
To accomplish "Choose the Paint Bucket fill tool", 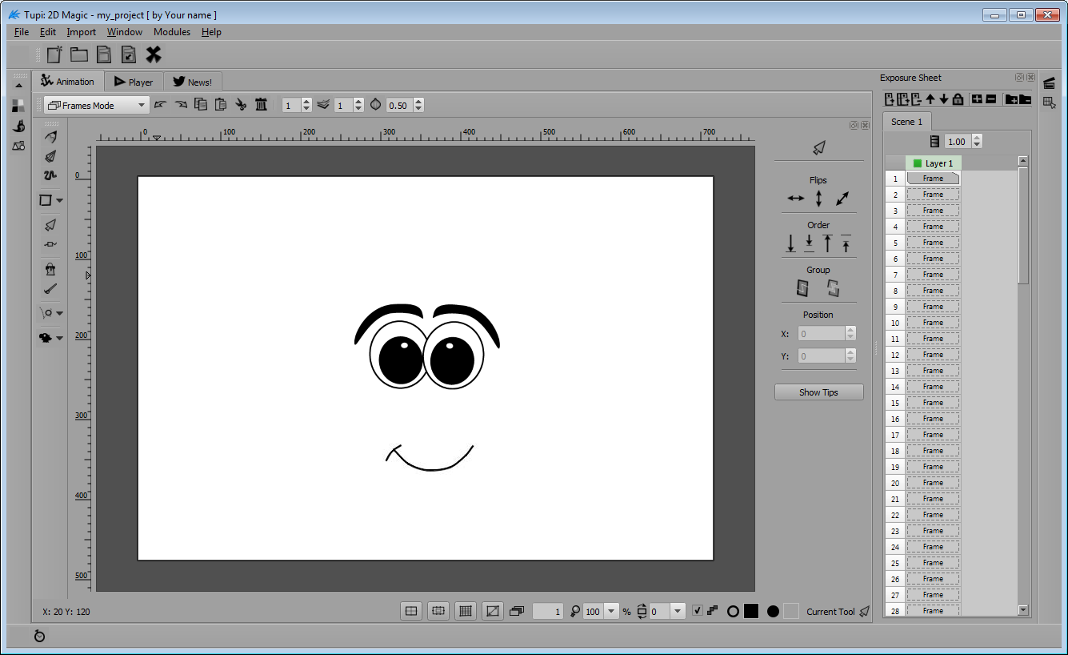I will click(50, 270).
